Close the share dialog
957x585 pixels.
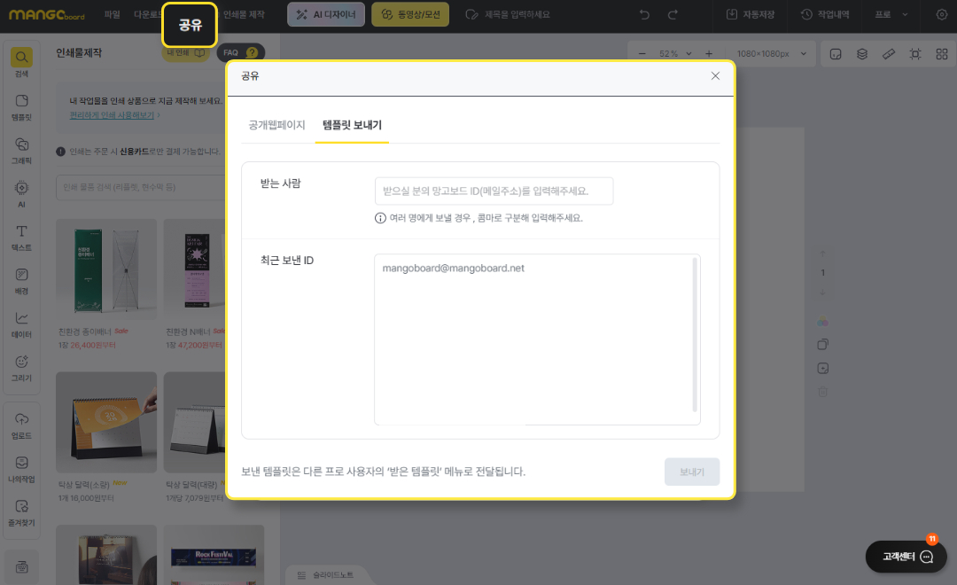[x=715, y=76]
